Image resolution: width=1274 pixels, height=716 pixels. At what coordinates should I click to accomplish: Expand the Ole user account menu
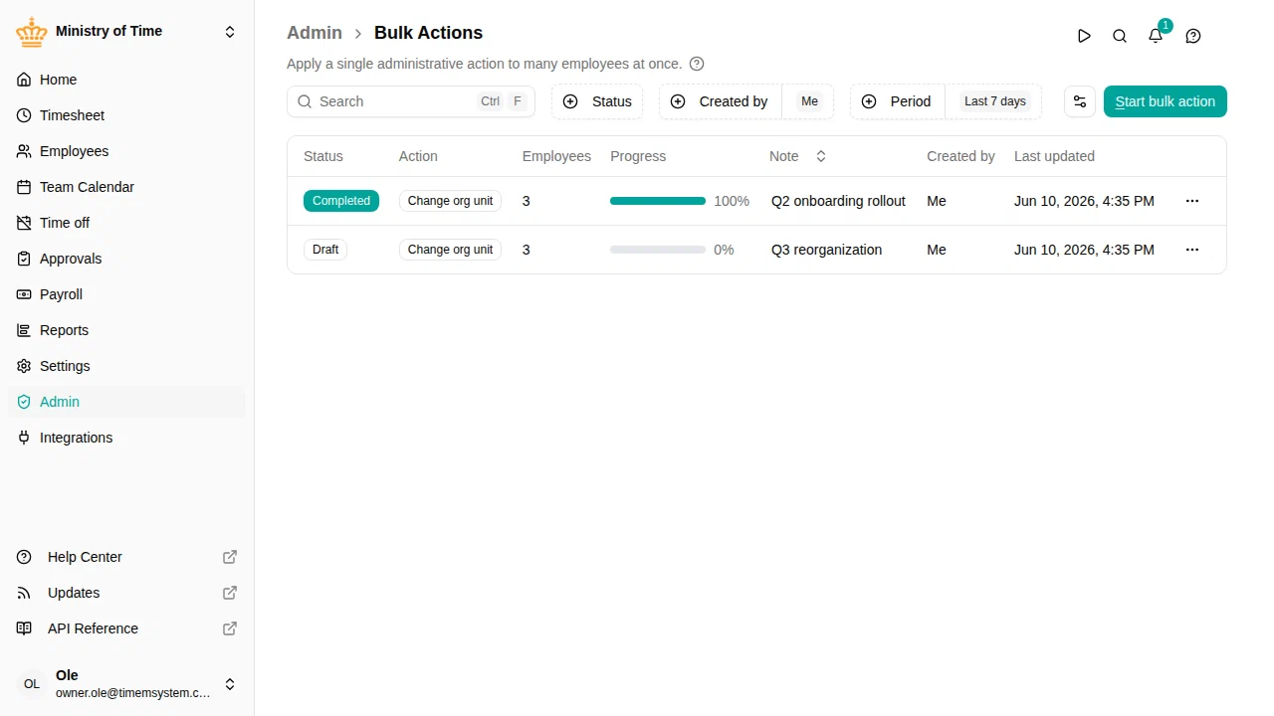(230, 684)
